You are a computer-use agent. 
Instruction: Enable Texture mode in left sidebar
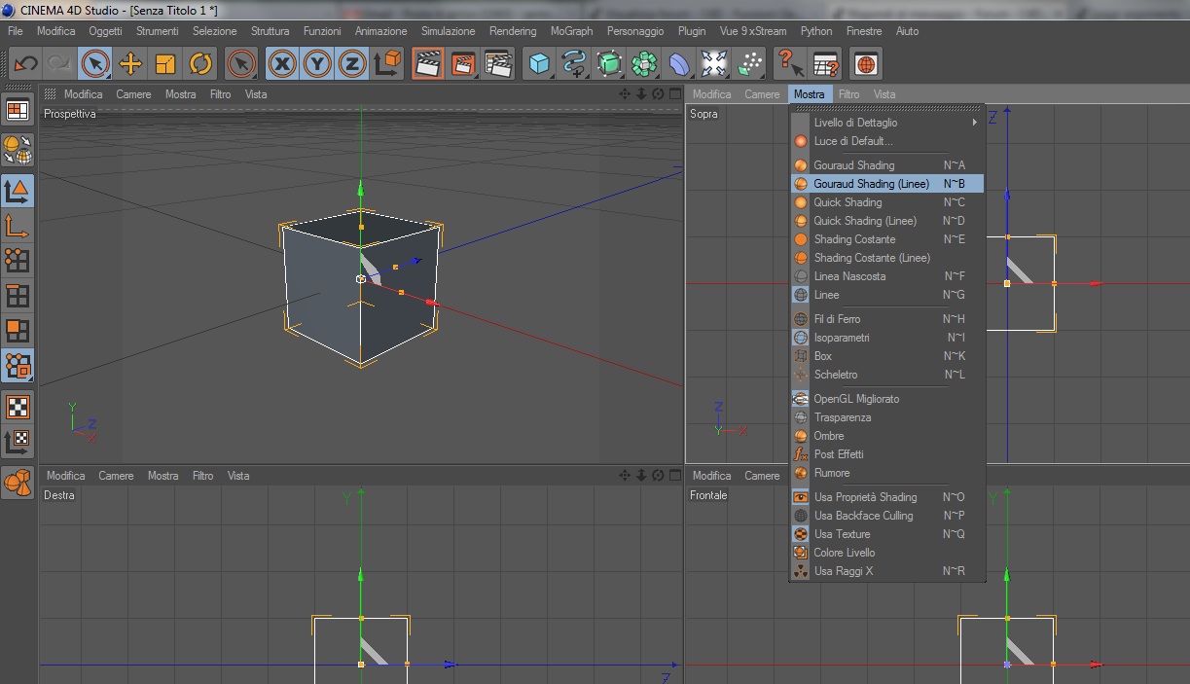tap(18, 406)
